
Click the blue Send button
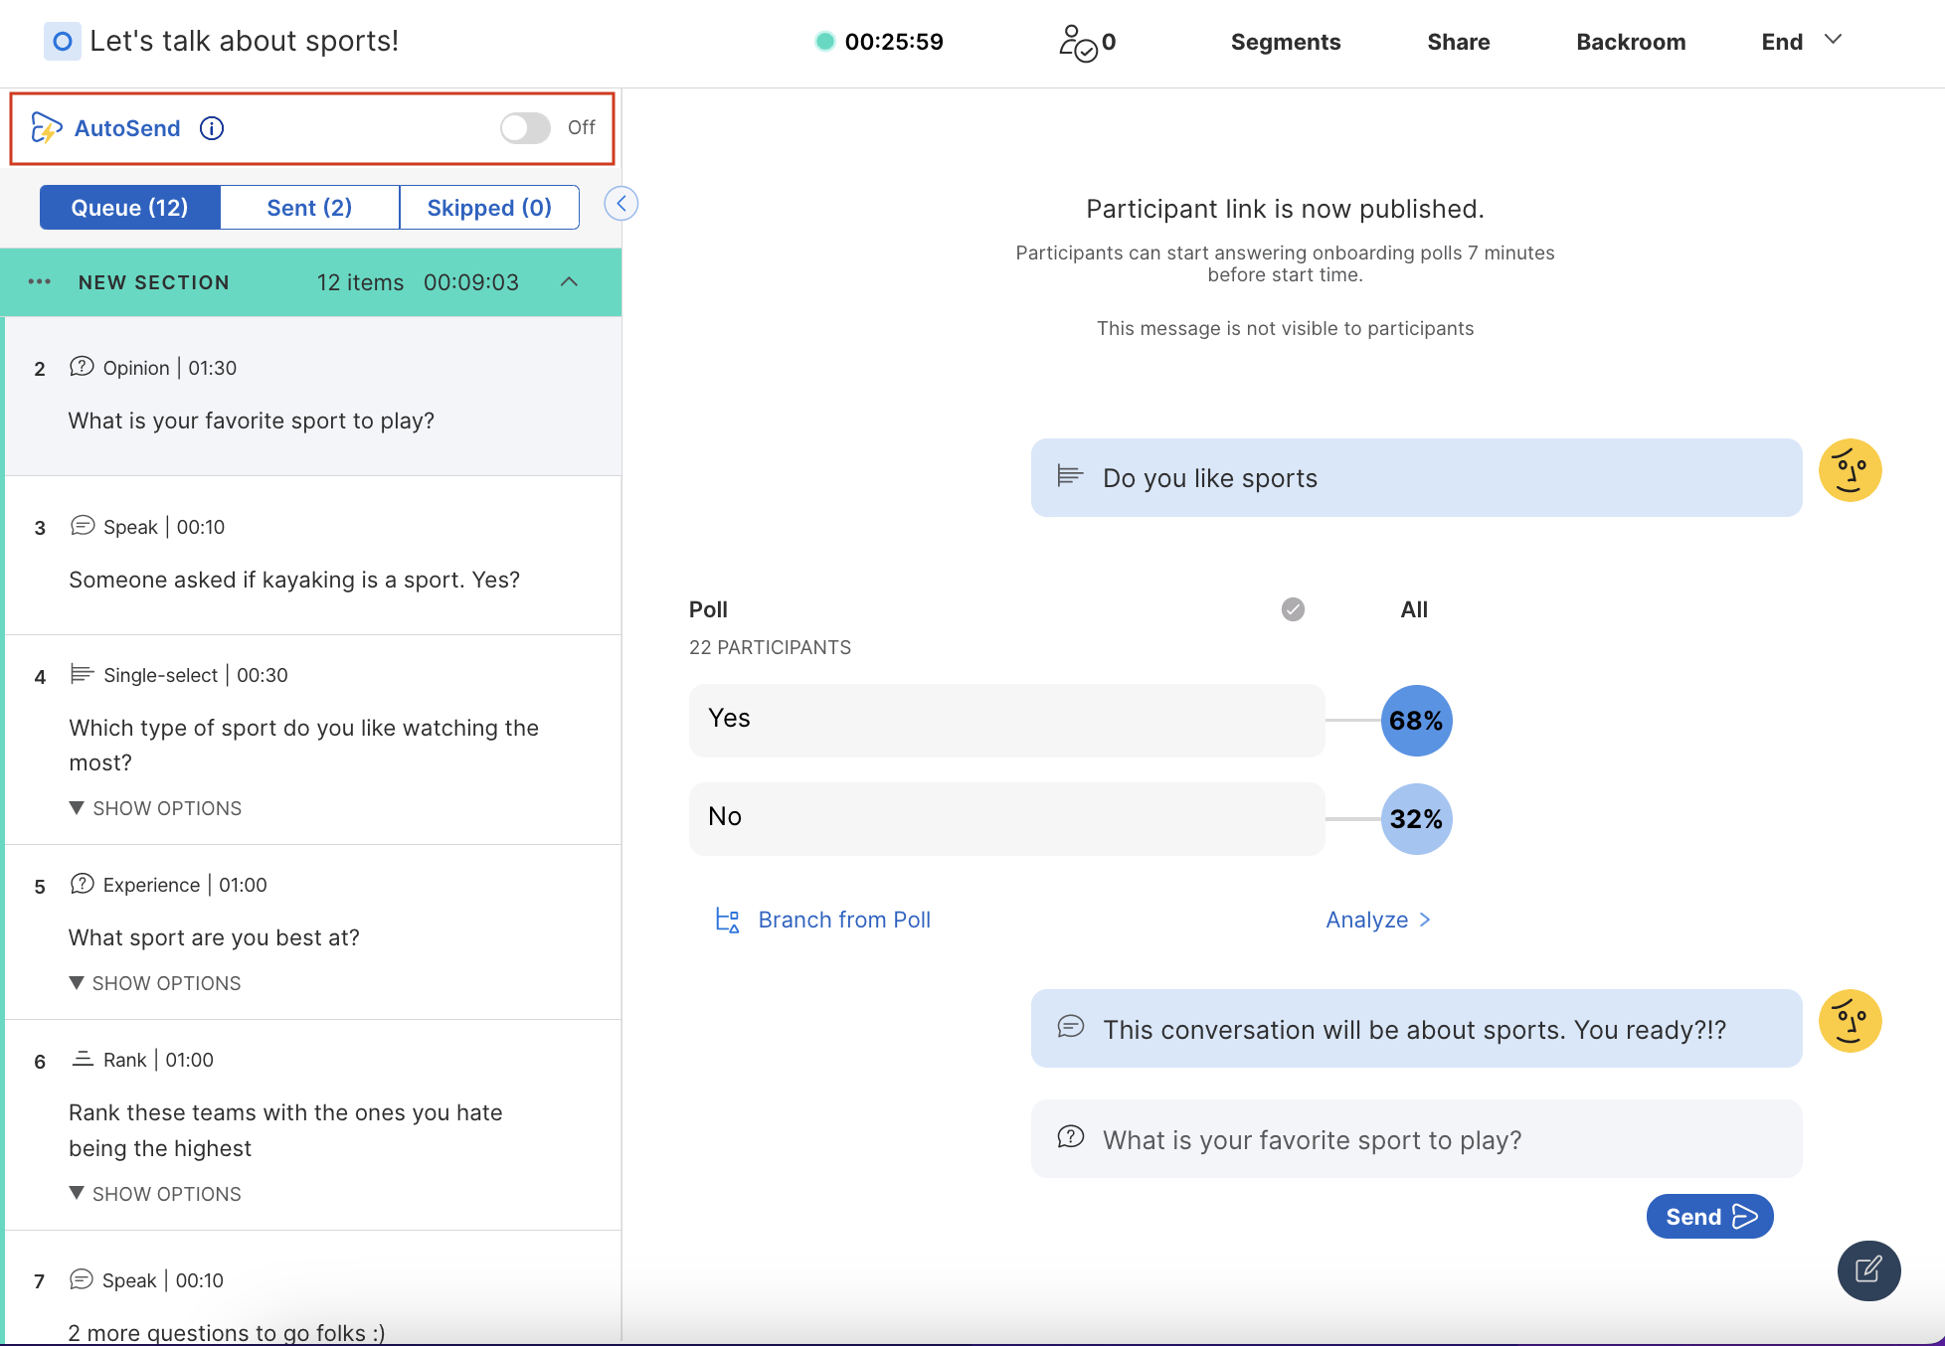1709,1217
